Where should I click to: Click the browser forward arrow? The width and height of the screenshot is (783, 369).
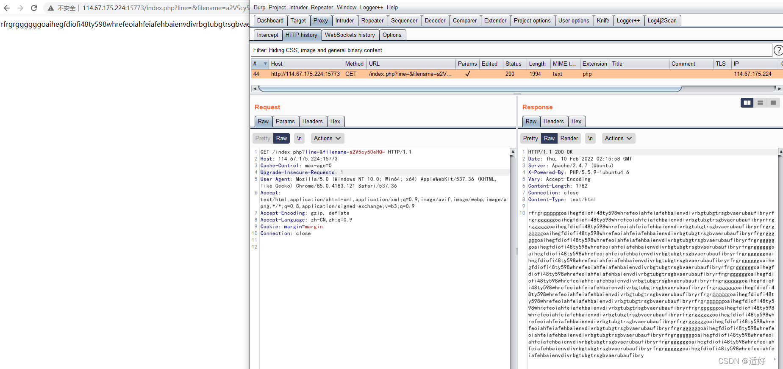[20, 8]
